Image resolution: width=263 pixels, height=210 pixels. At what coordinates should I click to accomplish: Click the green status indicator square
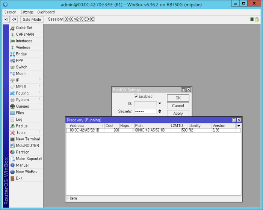(x=252, y=19)
